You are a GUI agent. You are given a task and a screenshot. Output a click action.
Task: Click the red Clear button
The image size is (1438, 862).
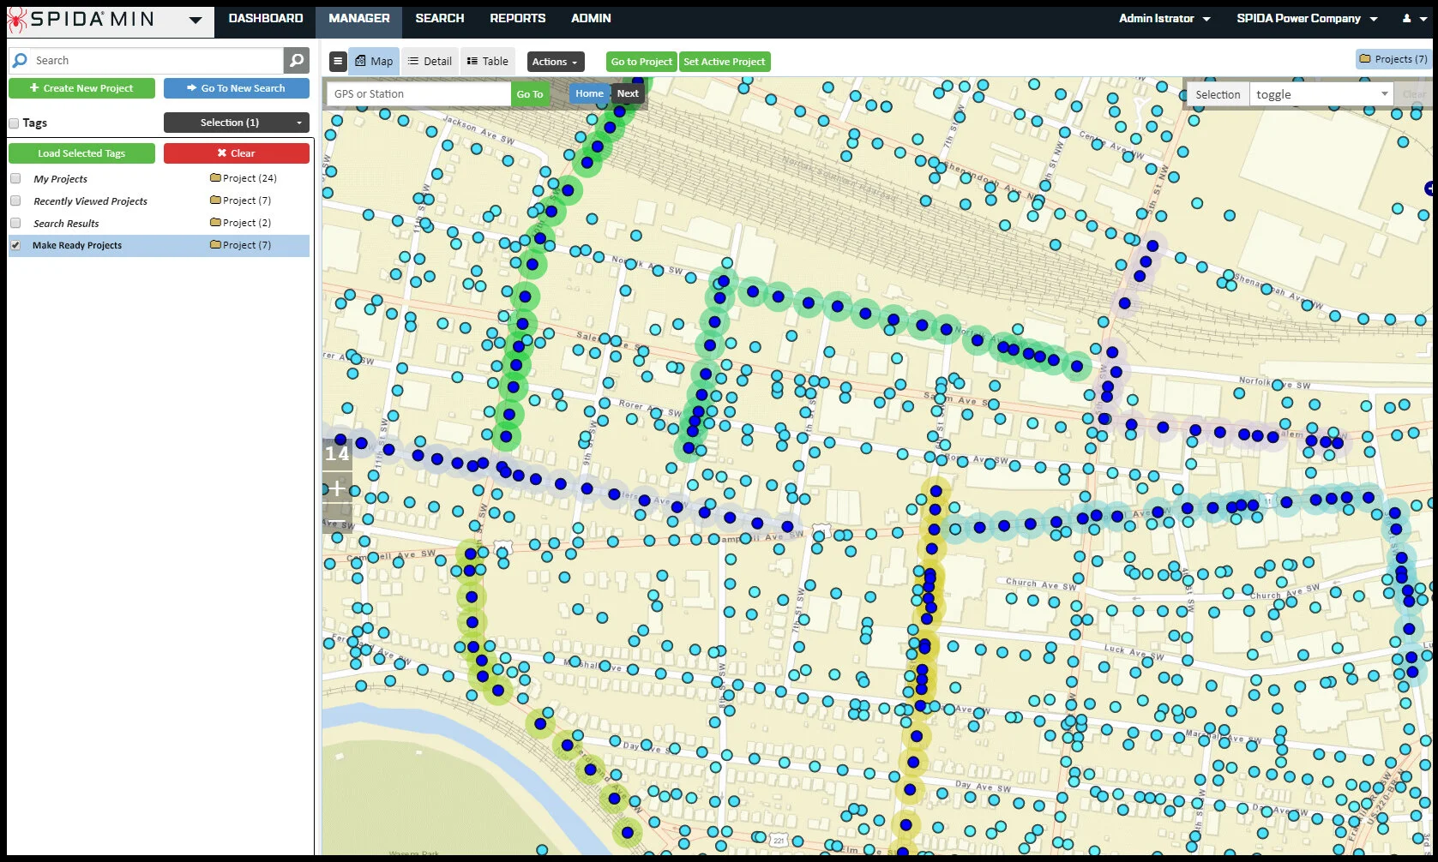pyautogui.click(x=237, y=153)
